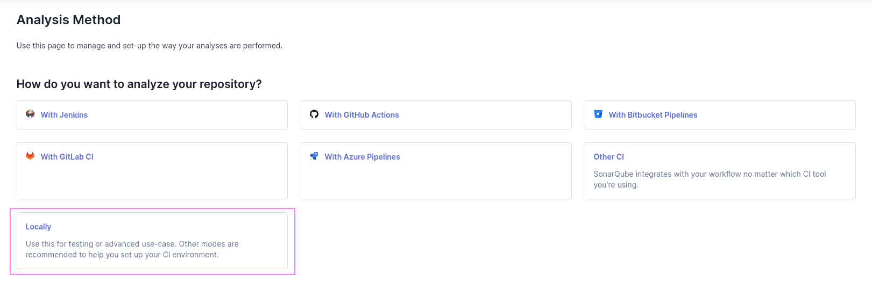Click the Azure Pipelines rocket icon
Screen dimensions: 872x288
point(314,156)
